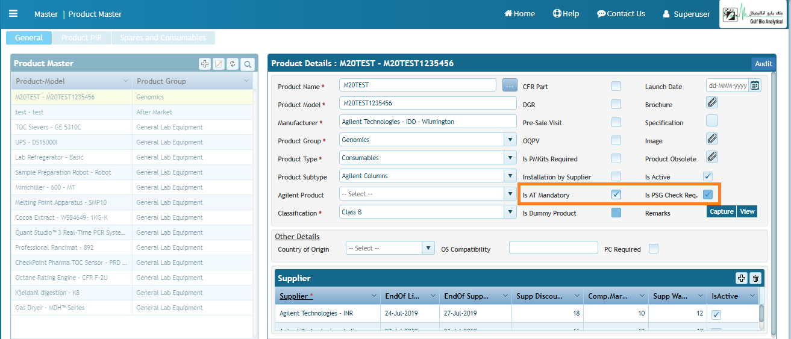Click the Master breadcrumb link
The image size is (791, 339).
point(46,14)
